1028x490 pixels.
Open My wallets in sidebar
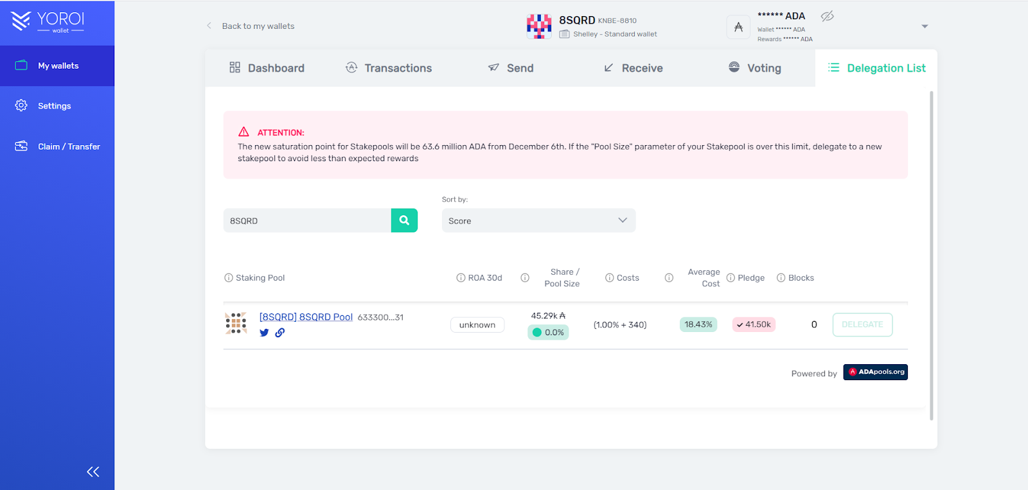click(57, 66)
